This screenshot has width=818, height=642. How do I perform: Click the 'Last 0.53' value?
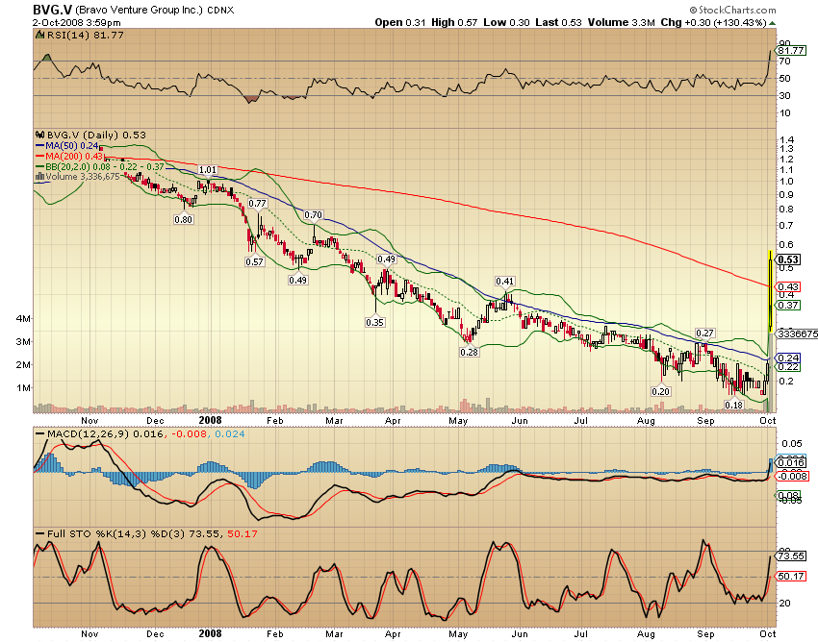(x=558, y=22)
